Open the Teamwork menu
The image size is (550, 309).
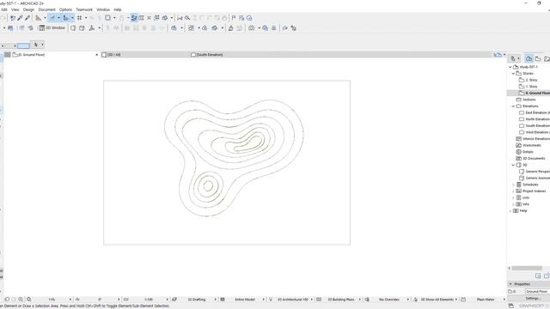click(84, 9)
